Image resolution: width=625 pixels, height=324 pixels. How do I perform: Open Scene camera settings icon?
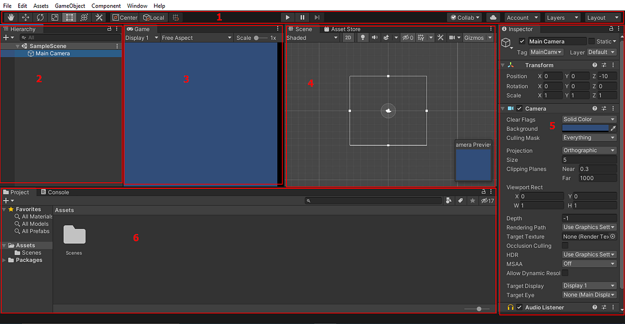[452, 37]
